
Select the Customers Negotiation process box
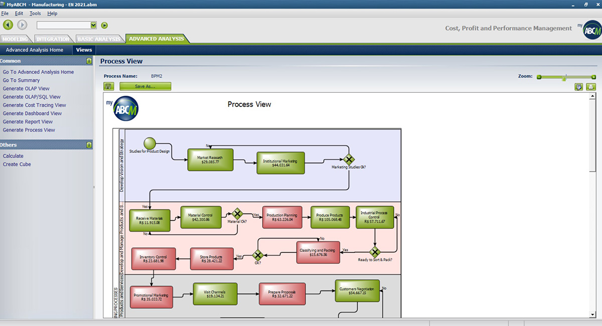pyautogui.click(x=357, y=291)
